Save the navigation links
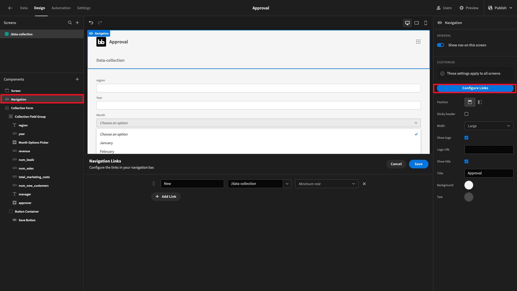This screenshot has width=517, height=291. (x=418, y=164)
